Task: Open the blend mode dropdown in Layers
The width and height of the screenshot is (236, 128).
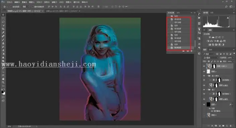Action: (x=211, y=57)
